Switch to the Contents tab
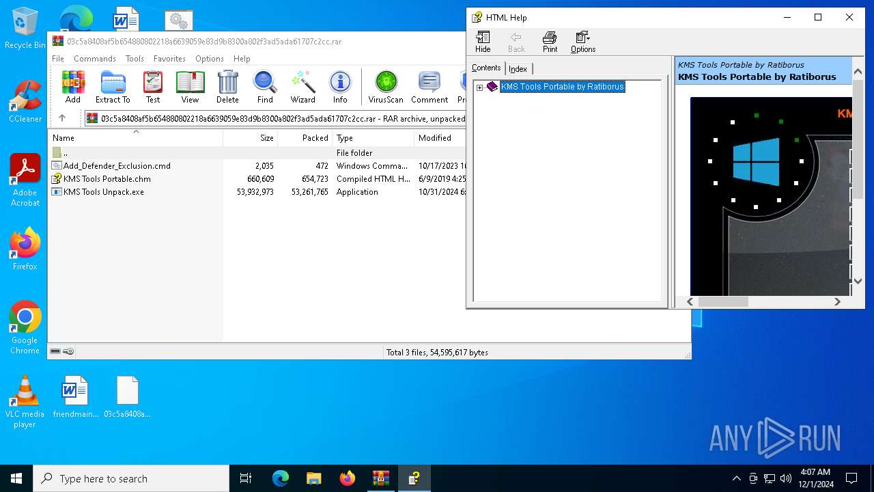This screenshot has width=874, height=492. point(486,68)
